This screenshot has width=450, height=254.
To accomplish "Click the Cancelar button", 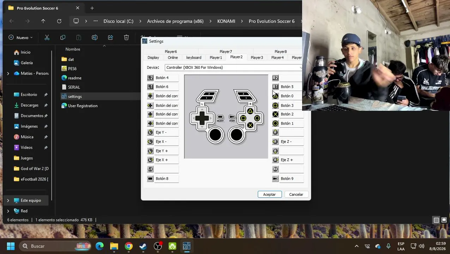I will (x=296, y=194).
